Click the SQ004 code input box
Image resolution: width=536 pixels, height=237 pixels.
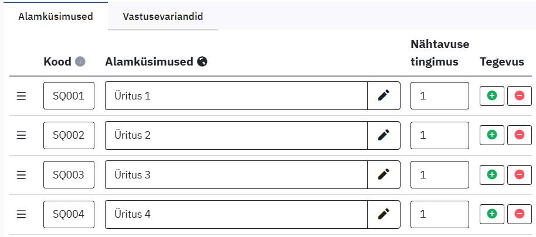coord(69,214)
